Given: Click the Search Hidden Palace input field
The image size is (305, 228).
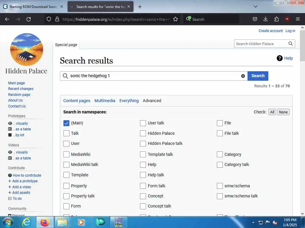Looking at the screenshot, I should click(x=261, y=44).
